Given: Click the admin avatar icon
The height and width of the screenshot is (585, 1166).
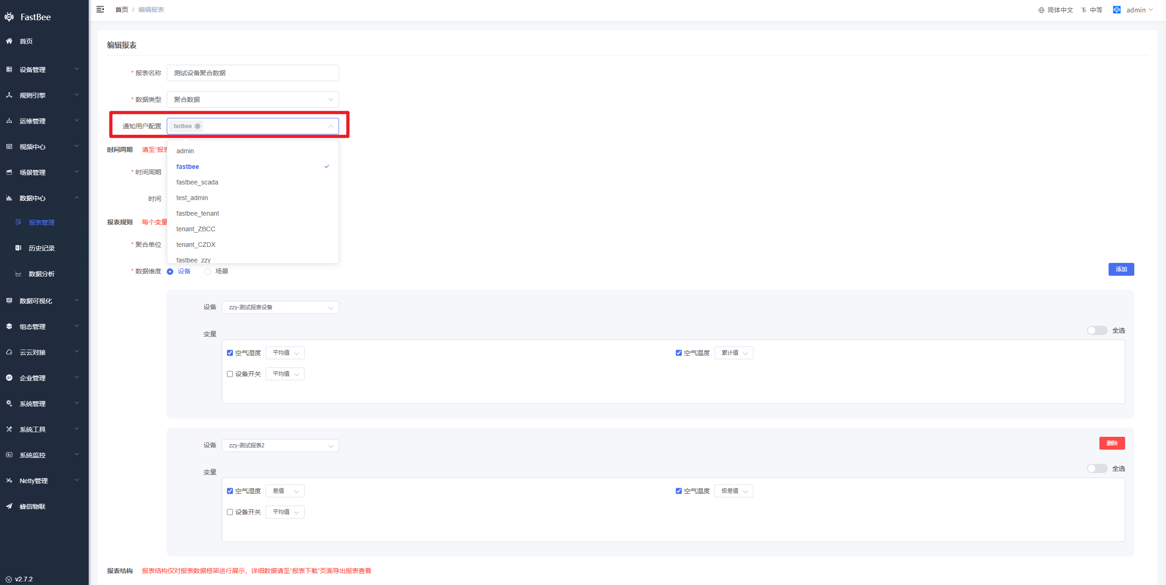Looking at the screenshot, I should coord(1117,10).
